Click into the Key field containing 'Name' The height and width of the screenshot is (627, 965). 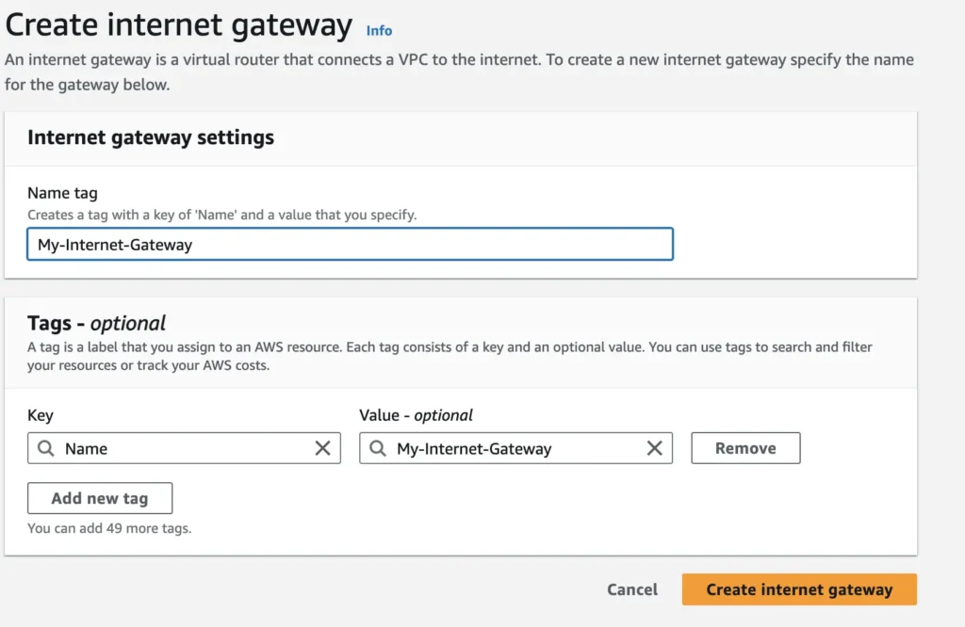[184, 449]
